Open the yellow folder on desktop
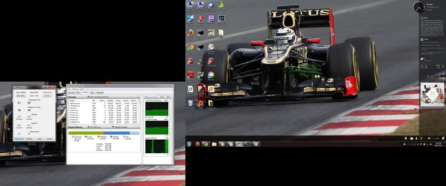 point(221,32)
